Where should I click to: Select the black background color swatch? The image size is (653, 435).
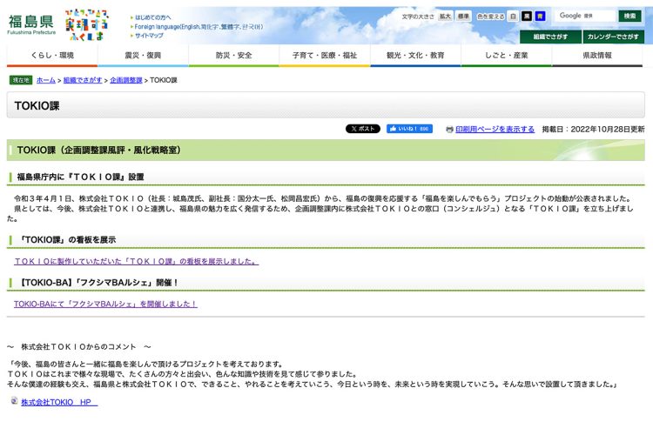click(x=527, y=17)
